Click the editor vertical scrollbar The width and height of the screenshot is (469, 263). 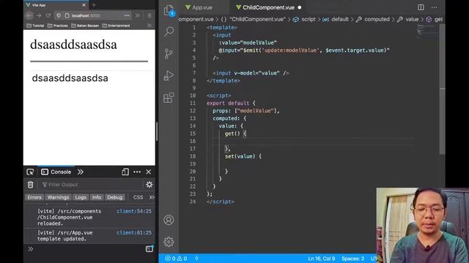[442, 89]
